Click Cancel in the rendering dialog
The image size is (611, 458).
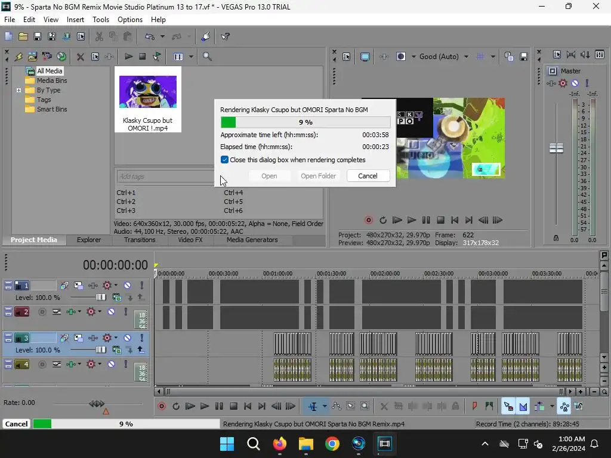point(368,176)
